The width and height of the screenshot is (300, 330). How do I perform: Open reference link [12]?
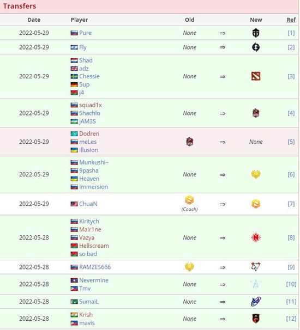click(x=291, y=319)
